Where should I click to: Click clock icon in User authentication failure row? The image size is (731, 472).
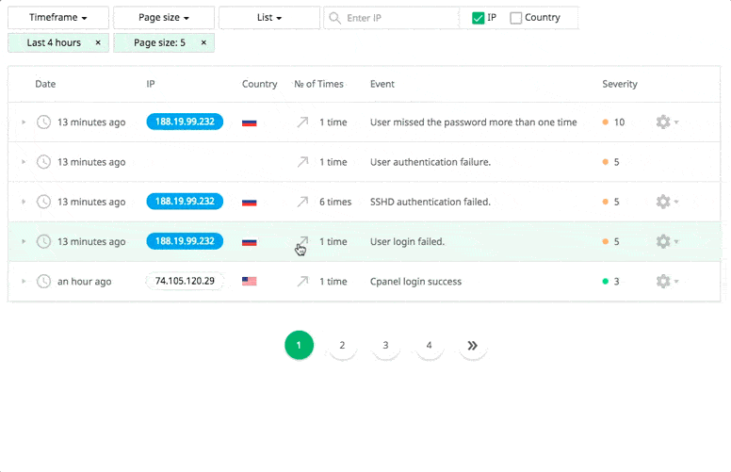pyautogui.click(x=43, y=162)
